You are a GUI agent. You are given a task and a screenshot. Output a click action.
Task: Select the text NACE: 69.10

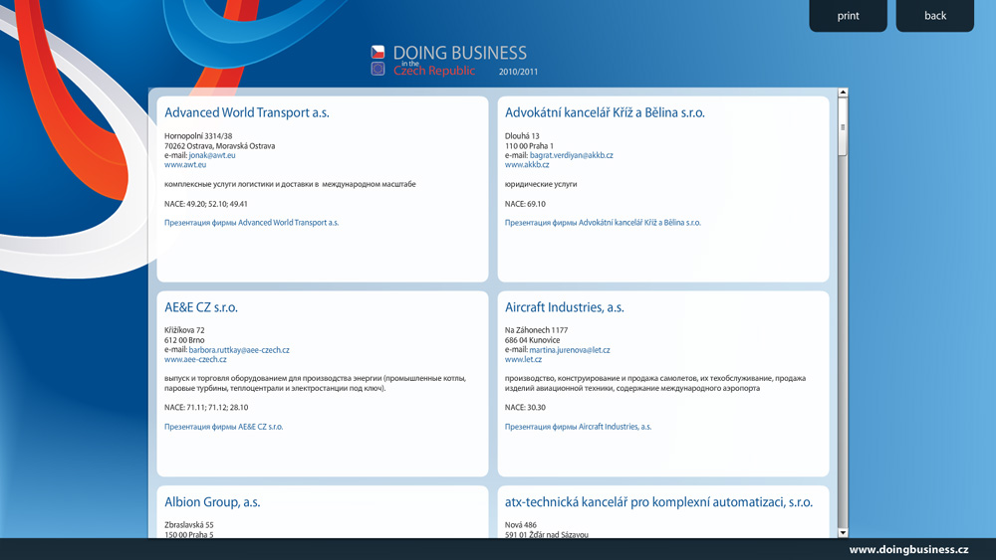[525, 204]
